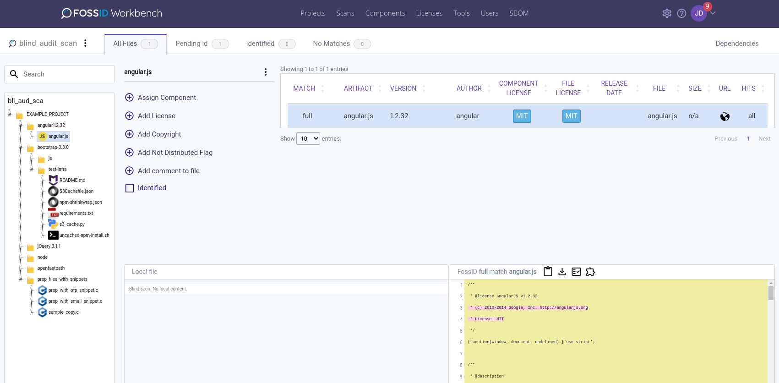
Task: Switch to the Identified tab
Action: pos(271,44)
